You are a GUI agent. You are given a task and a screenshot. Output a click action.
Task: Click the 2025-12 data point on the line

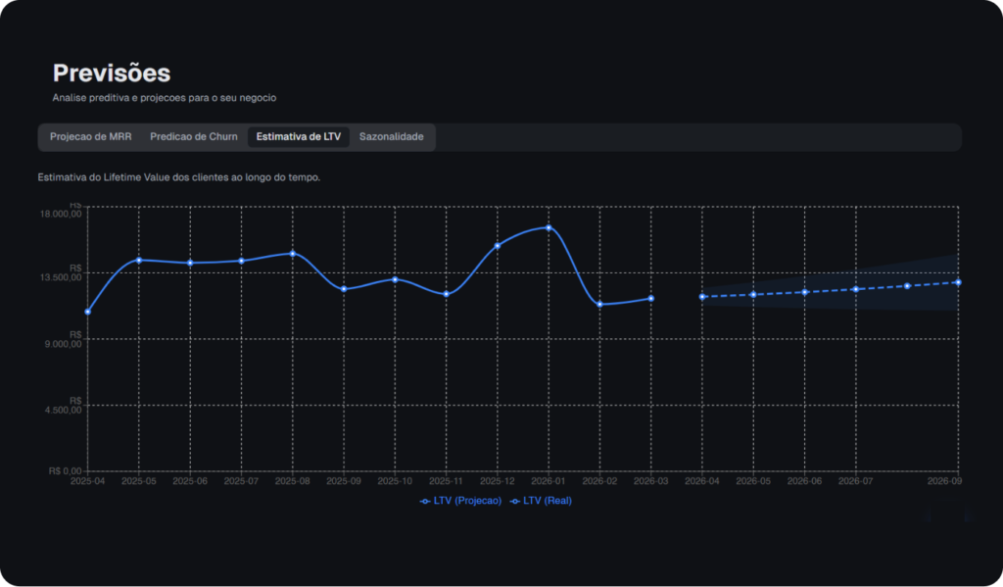[x=498, y=246]
